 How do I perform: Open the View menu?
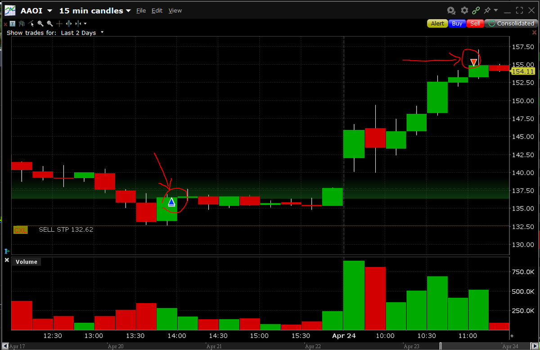click(175, 11)
